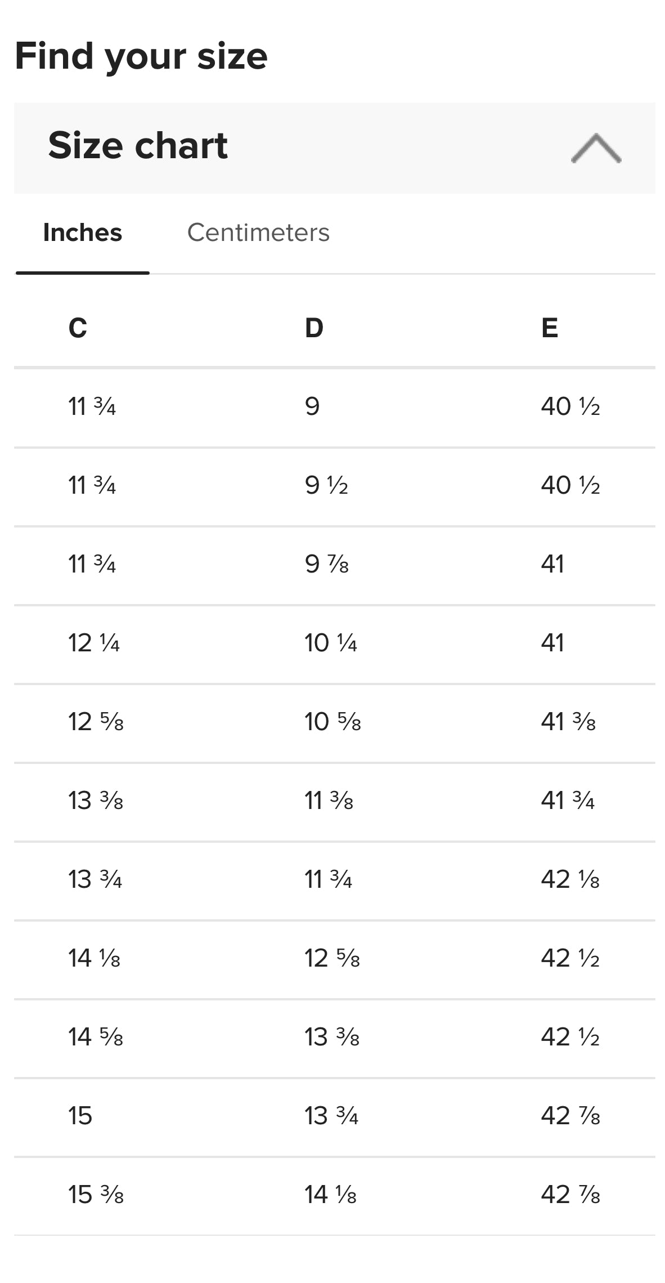Click the 41 ¾ cell in column E
665x1283 pixels.
[x=568, y=800]
